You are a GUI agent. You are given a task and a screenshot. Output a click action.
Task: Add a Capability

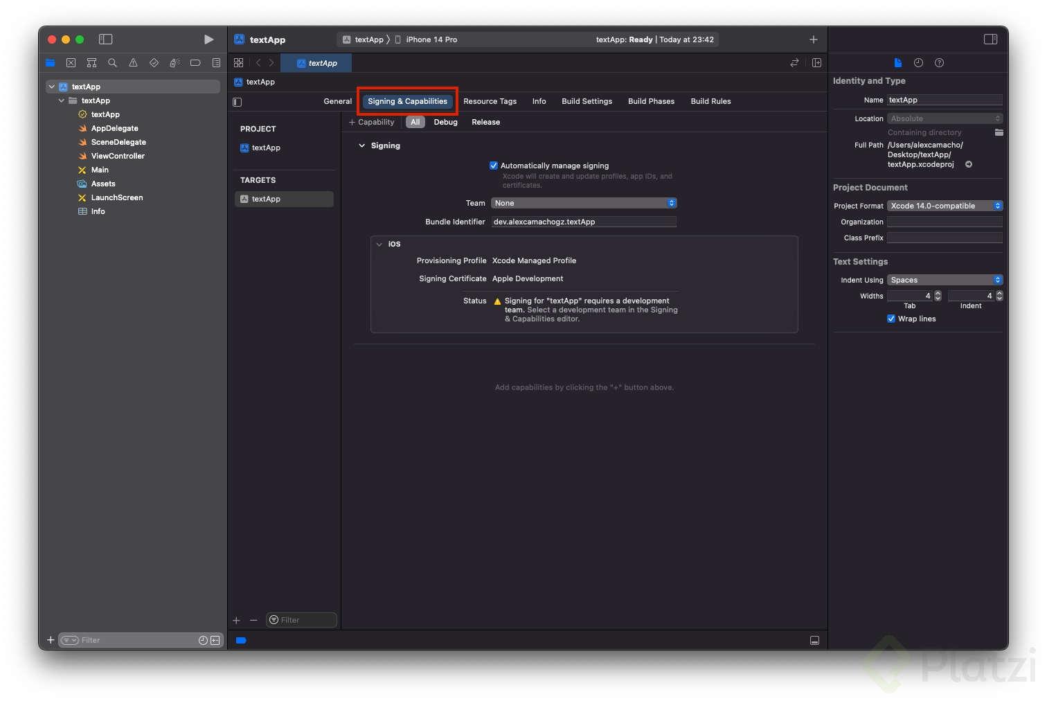point(372,122)
